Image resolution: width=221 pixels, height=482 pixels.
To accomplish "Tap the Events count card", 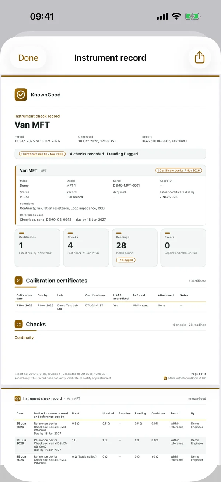I will (183, 248).
